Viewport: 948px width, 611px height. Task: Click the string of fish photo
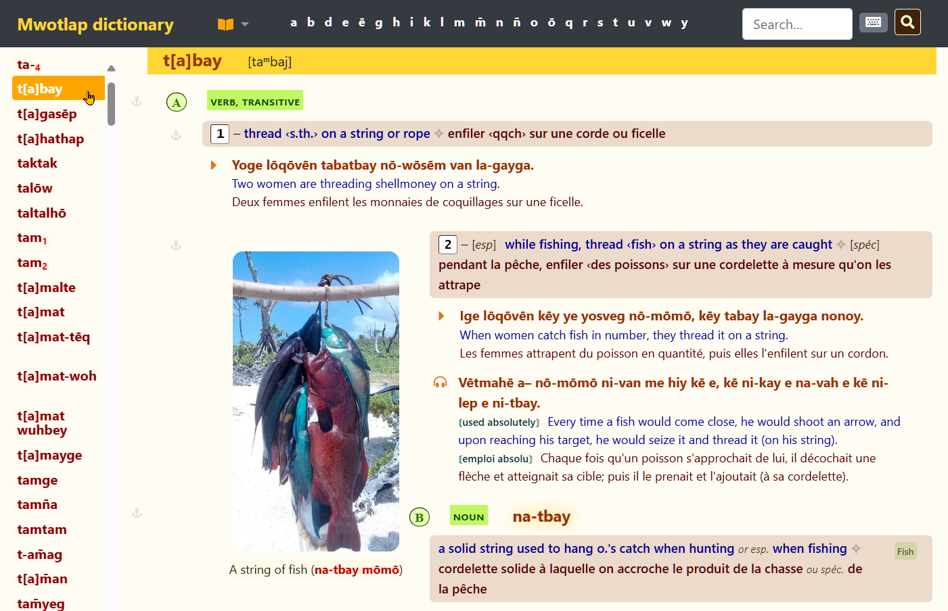[315, 401]
